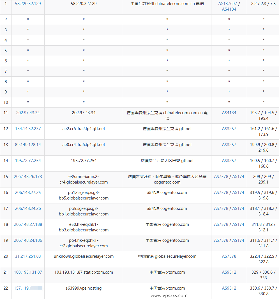The height and width of the screenshot is (305, 279).
Task: Select hostname po12.sg-eqxsg3-bb5.globalsecurelayer.com
Action: click(x=84, y=195)
